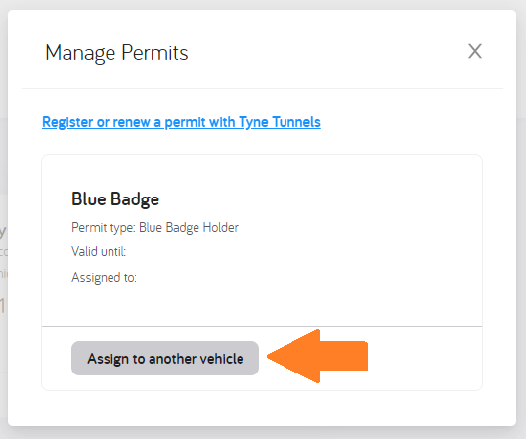Click the word Permits in the dialog title
Image resolution: width=526 pixels, height=439 pixels.
click(x=154, y=53)
